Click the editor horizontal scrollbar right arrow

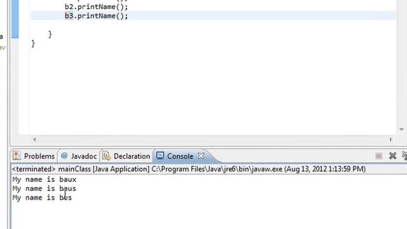point(391,139)
